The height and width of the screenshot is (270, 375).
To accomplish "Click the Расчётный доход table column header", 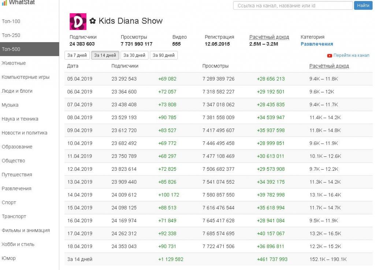I will pos(329,66).
